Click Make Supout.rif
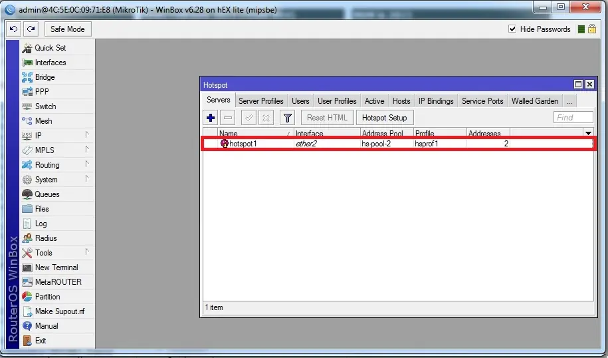608x358 pixels. 57,311
